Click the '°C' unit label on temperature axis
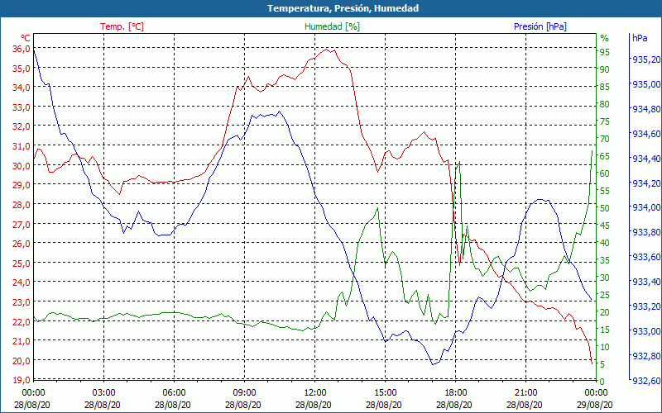 pos(26,38)
